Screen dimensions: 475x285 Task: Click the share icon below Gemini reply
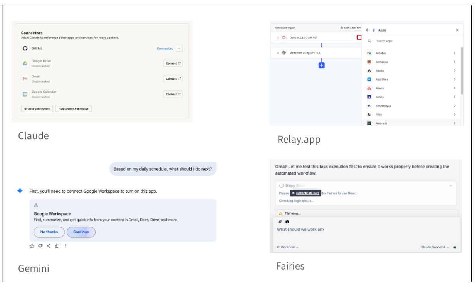49,246
